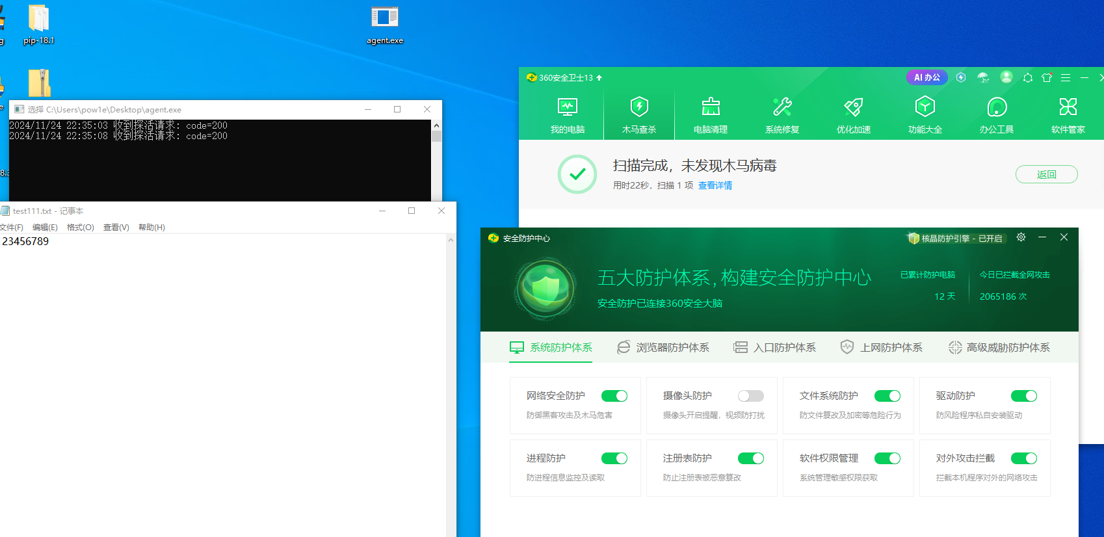Open 办公工具 office tools
Viewport: 1104px width, 537px height.
pyautogui.click(x=997, y=116)
